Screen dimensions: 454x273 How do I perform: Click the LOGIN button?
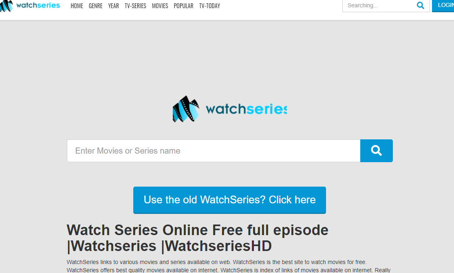tap(443, 5)
